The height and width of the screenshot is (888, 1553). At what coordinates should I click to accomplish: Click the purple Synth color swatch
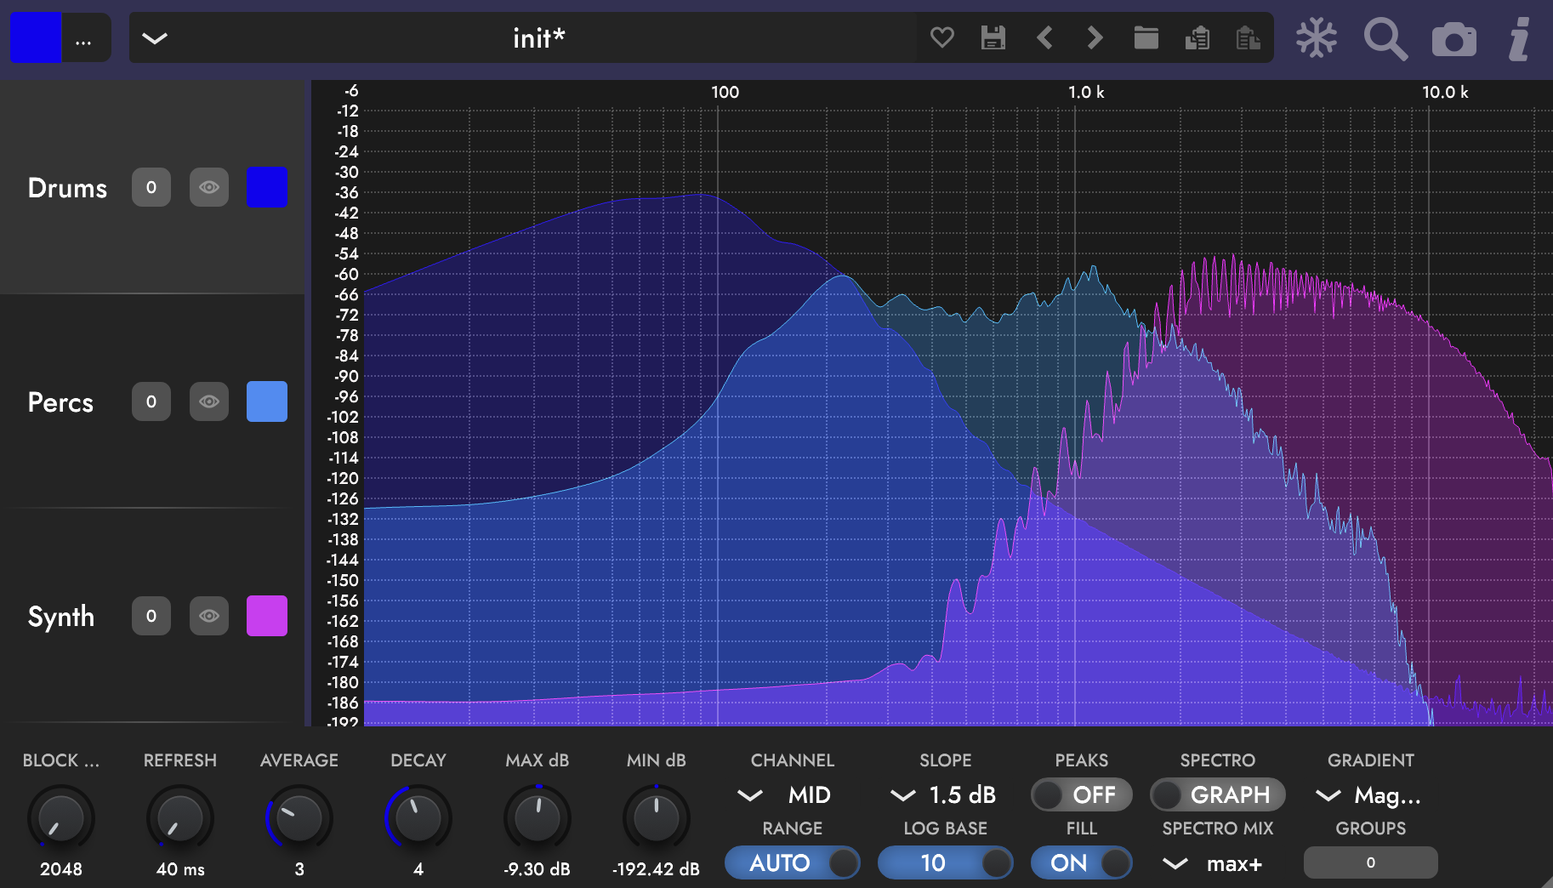(267, 616)
